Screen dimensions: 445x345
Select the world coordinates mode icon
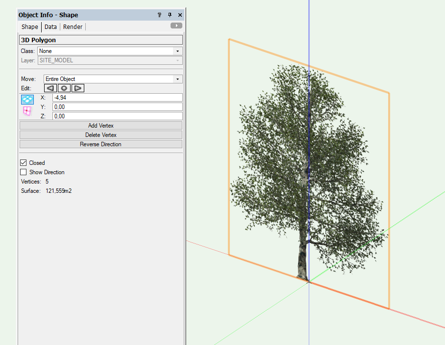pos(27,100)
